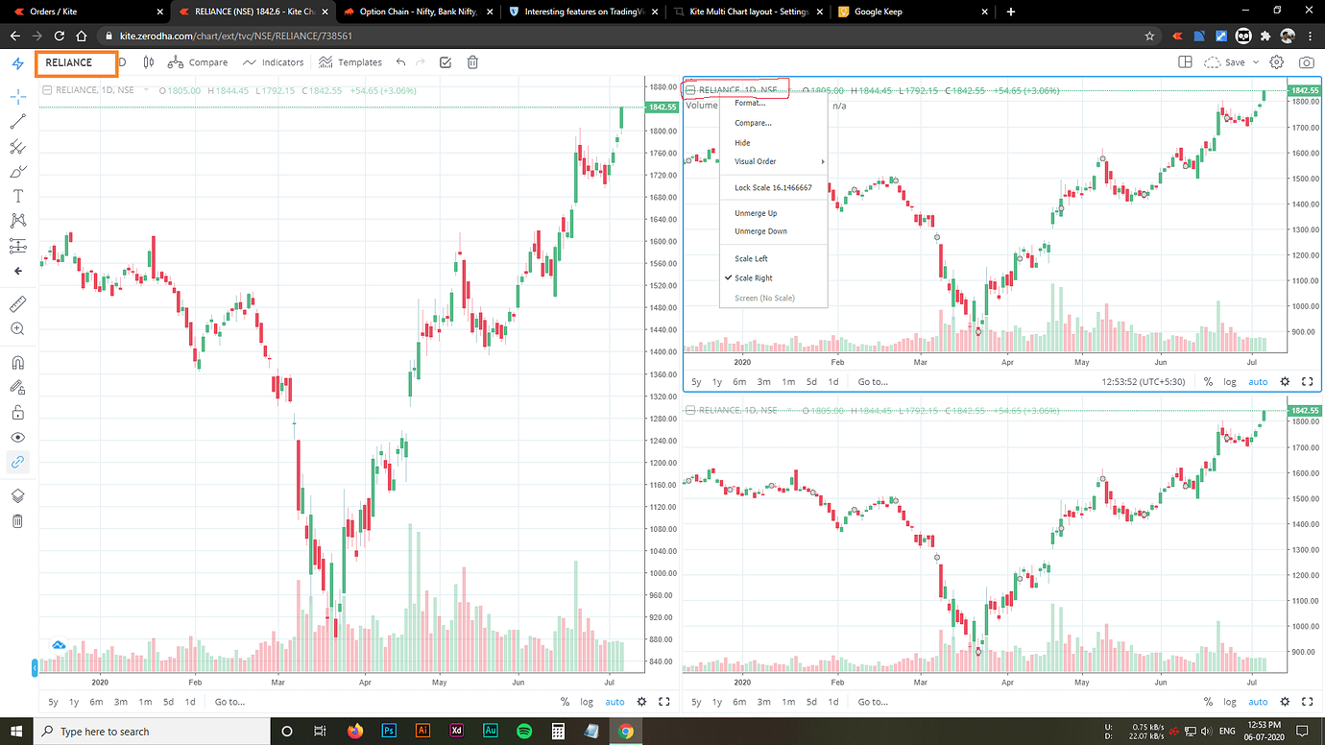
Task: Enable Scale Left in the context menu
Action: (x=750, y=258)
